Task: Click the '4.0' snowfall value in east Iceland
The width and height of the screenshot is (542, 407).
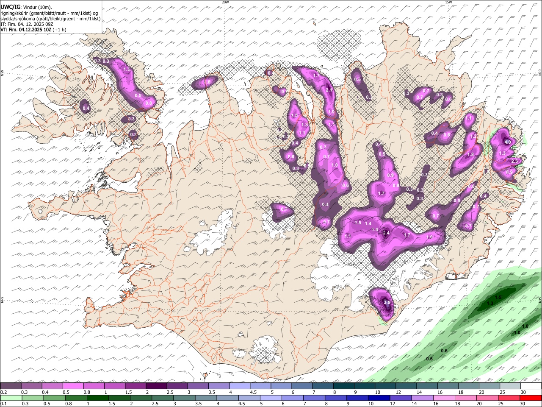Action: click(x=507, y=142)
